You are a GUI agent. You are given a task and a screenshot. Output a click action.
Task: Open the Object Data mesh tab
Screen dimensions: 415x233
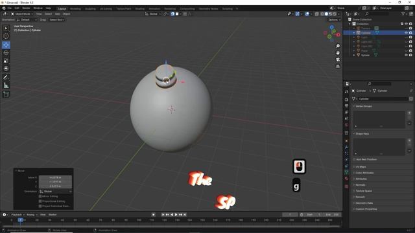[x=346, y=172]
